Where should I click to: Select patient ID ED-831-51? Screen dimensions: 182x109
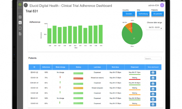click(34, 98)
